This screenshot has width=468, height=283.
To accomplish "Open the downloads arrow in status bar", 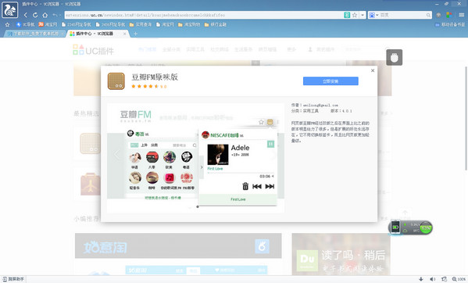I will tap(421, 279).
